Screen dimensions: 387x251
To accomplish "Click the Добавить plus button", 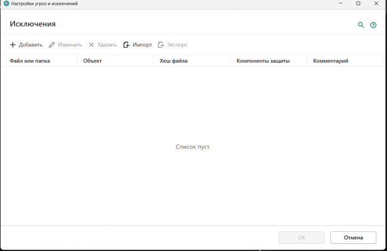I will 26,45.
